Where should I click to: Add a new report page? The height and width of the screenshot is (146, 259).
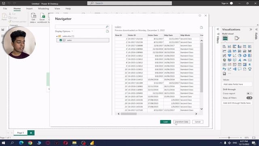(31, 133)
